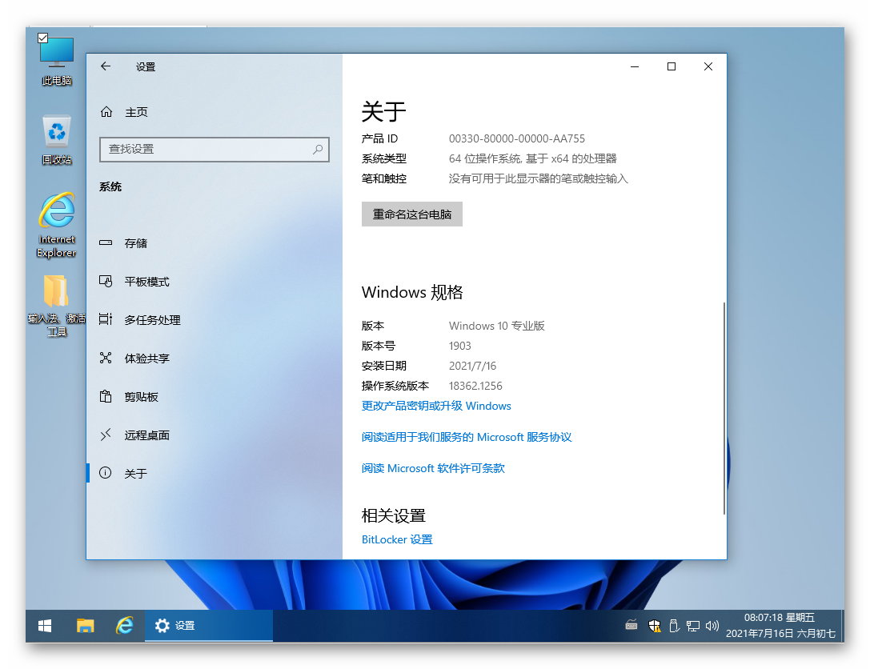Screen dimensions: 870x669
Task: Open the 平板模式 settings page
Action: 214,281
